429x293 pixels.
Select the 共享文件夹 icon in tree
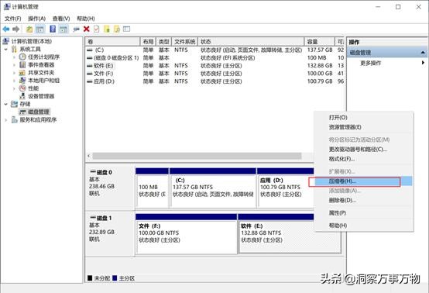coord(22,73)
